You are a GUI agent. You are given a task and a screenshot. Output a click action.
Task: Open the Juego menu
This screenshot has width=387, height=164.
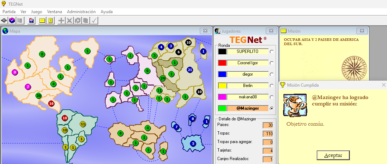pyautogui.click(x=37, y=12)
